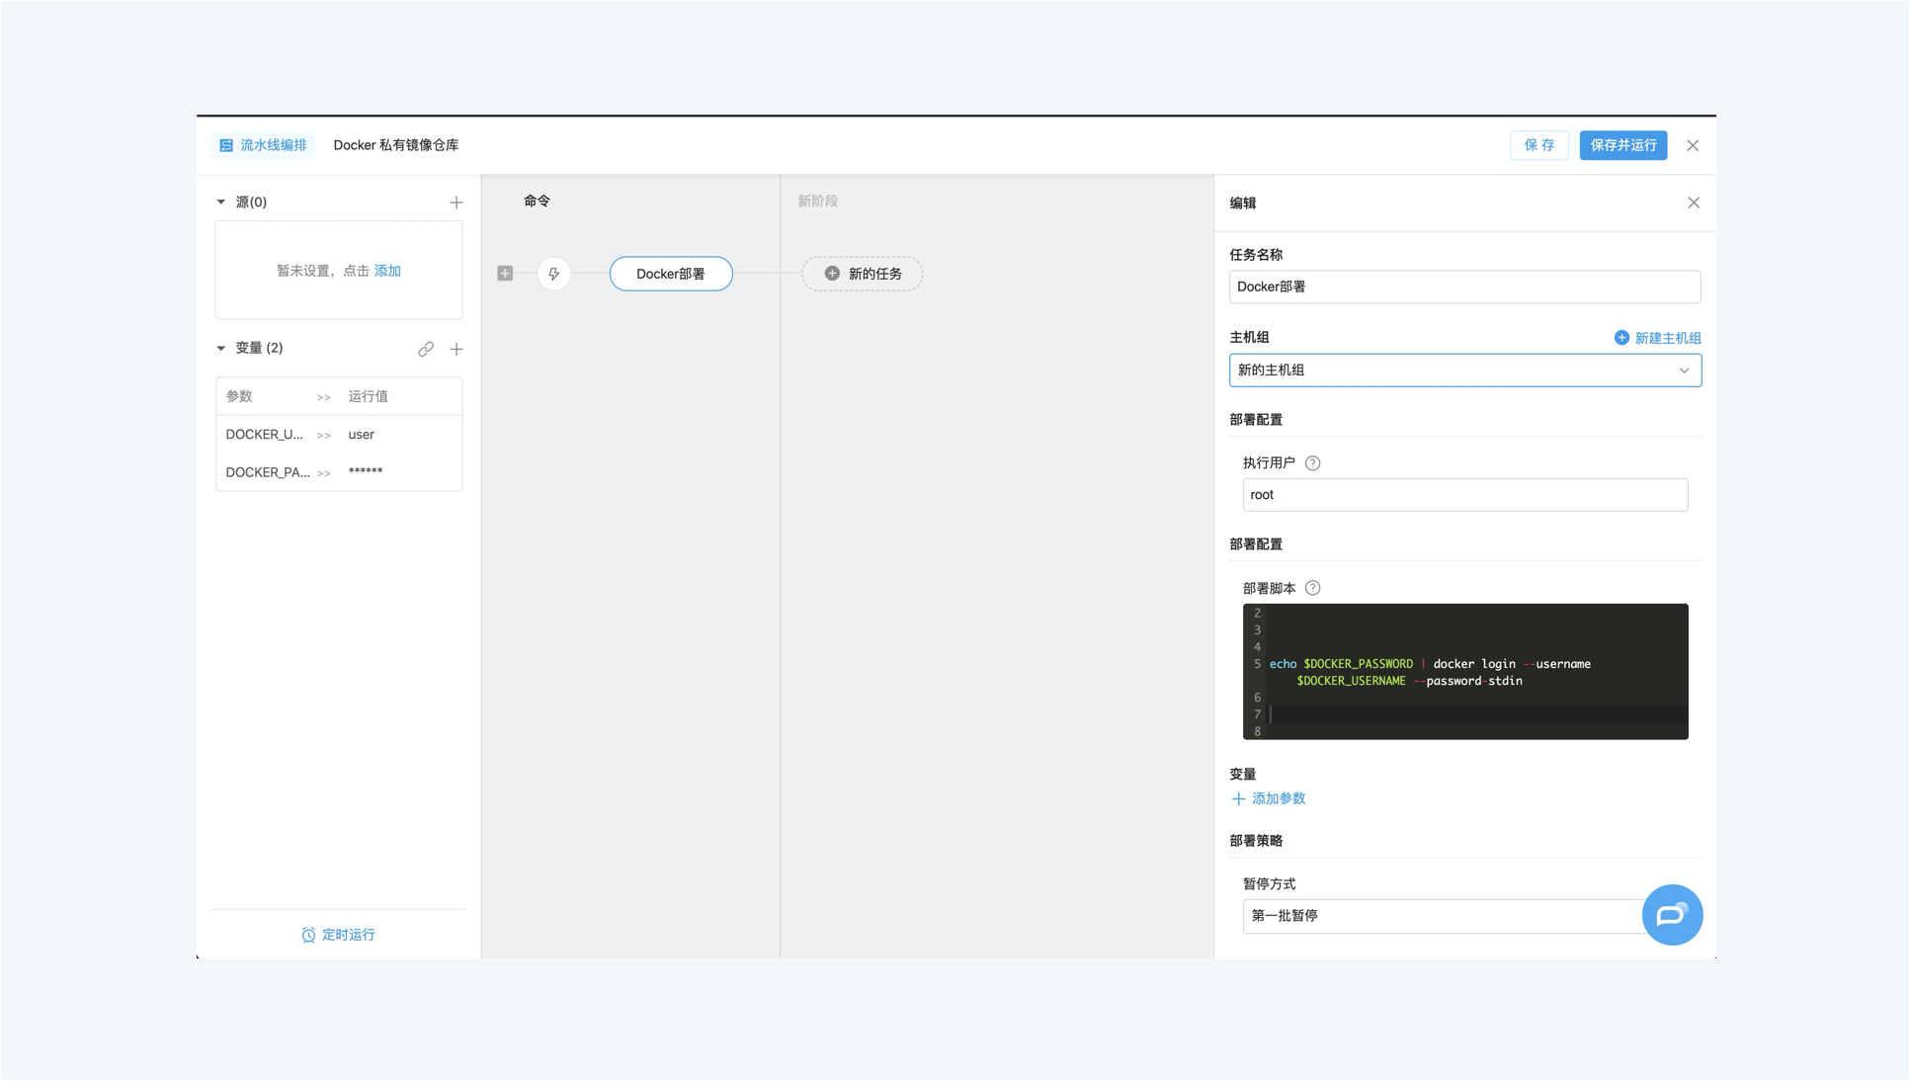
Task: Open 定时运行 scheduled run settings
Action: click(x=338, y=935)
